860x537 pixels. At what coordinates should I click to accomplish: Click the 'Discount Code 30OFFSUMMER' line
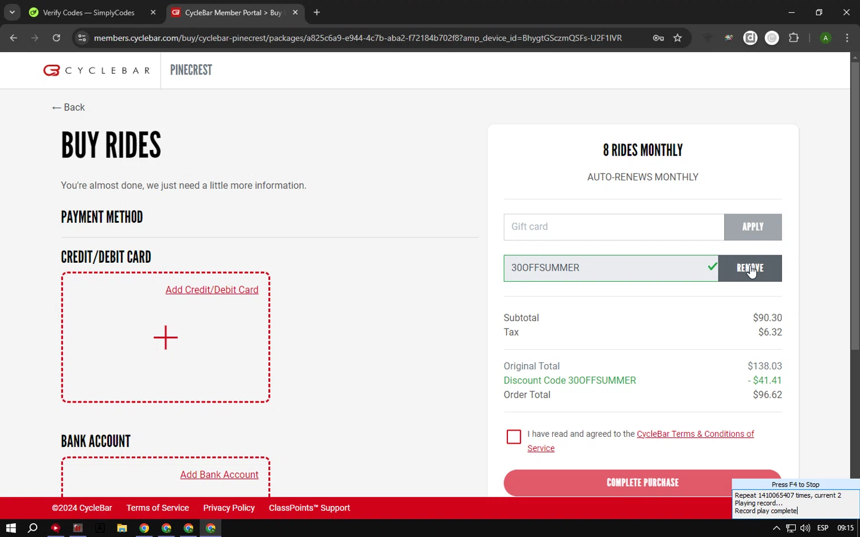coord(570,380)
